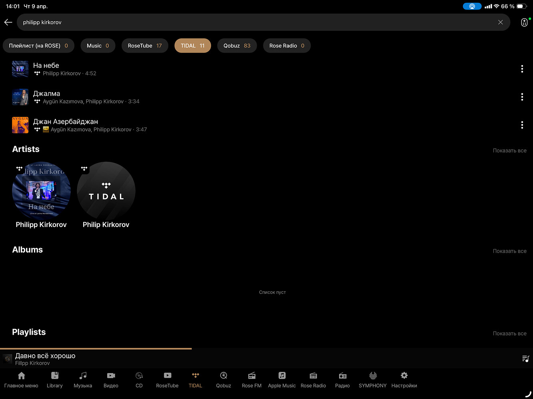This screenshot has width=533, height=399.
Task: Click the Philip Kirkorov artist name label
Action: (106, 225)
